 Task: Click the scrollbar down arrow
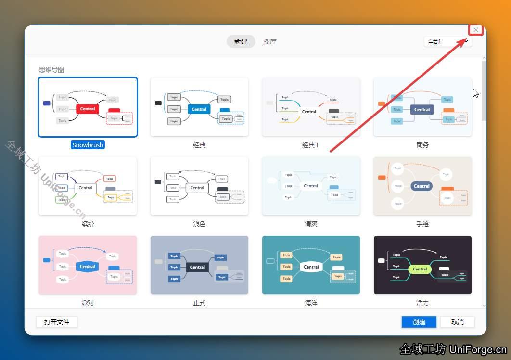[484, 306]
